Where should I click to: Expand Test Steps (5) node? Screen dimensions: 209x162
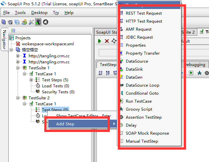pos(31,80)
